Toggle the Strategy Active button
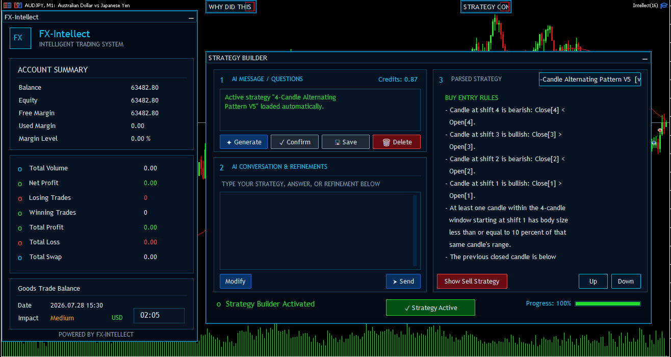671x357 pixels. 430,308
